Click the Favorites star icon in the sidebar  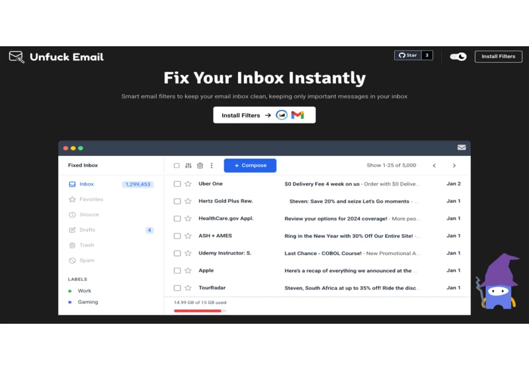[72, 200]
